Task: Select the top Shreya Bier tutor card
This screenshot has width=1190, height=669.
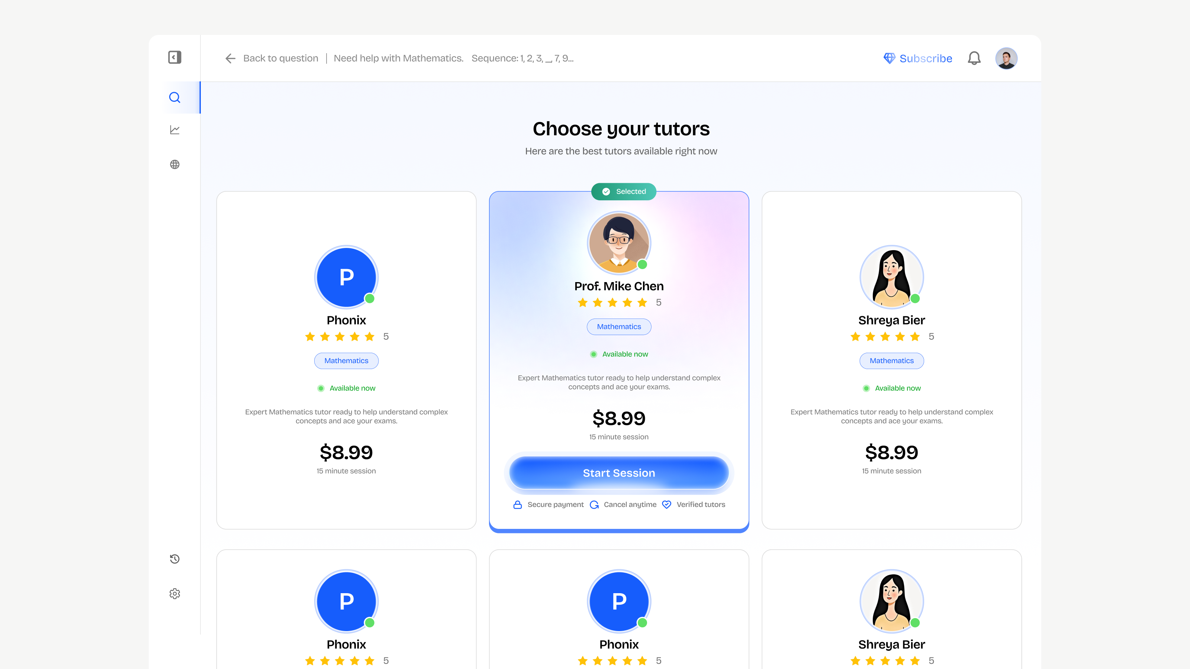Action: [x=892, y=360]
